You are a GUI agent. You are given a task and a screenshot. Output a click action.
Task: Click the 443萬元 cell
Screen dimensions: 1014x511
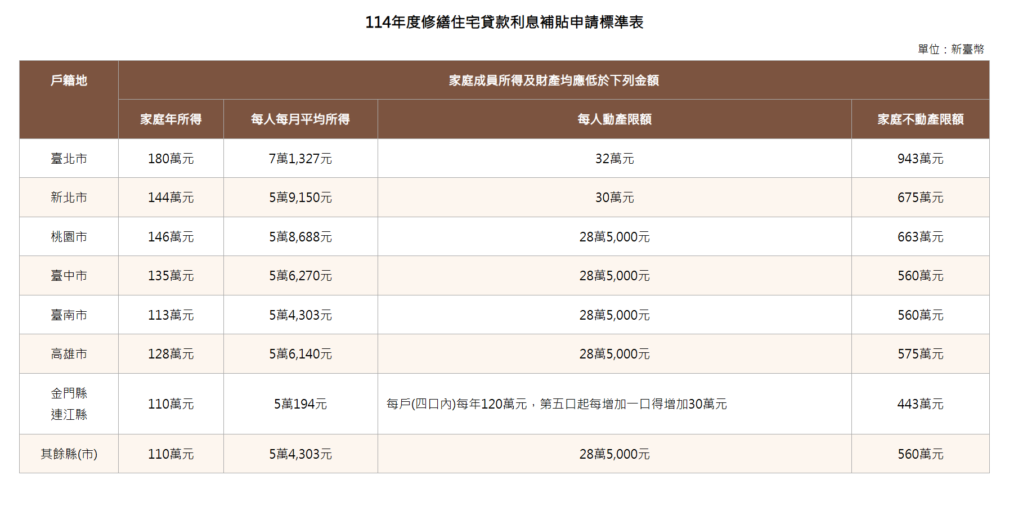(x=921, y=404)
